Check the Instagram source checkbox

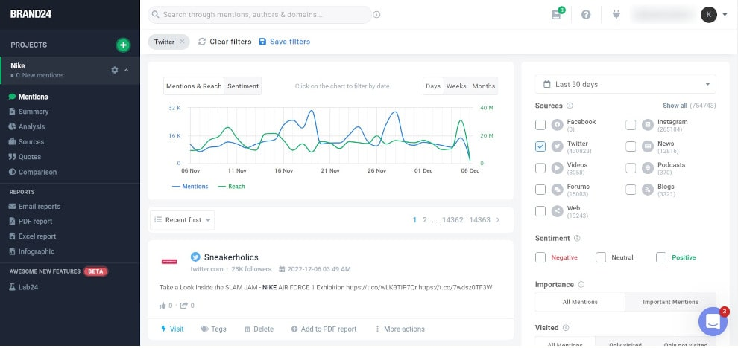(x=631, y=125)
